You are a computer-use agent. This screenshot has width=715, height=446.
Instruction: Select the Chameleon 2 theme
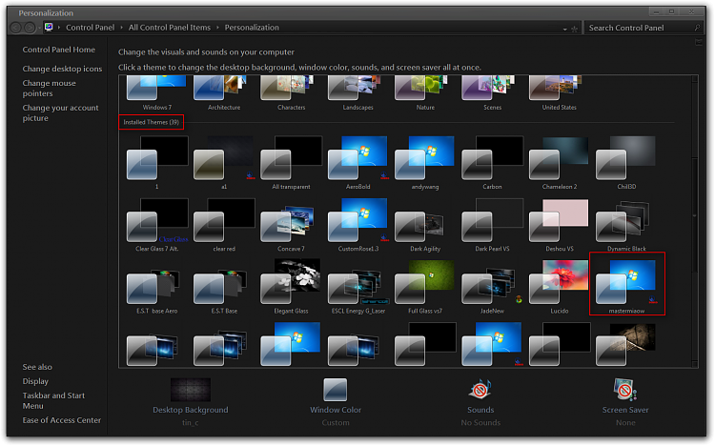click(559, 162)
